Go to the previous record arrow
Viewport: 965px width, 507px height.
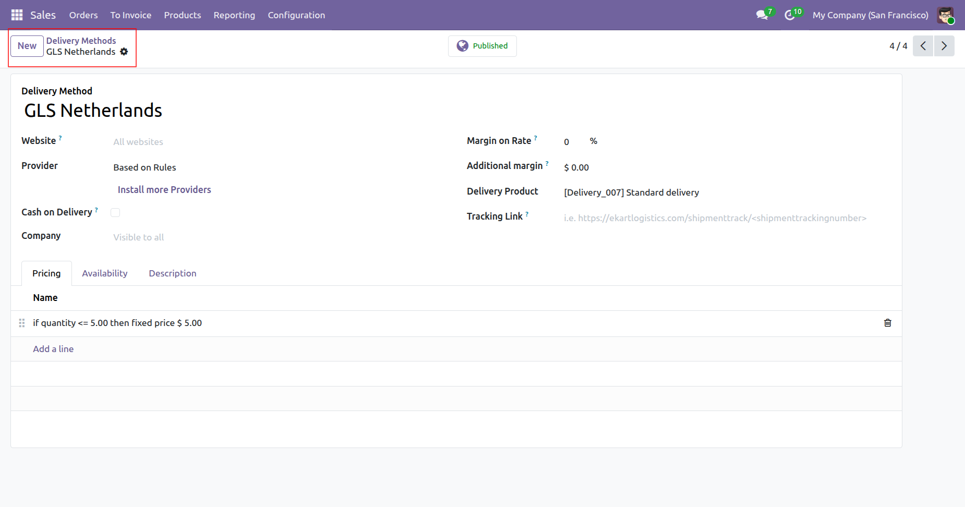pyautogui.click(x=923, y=46)
